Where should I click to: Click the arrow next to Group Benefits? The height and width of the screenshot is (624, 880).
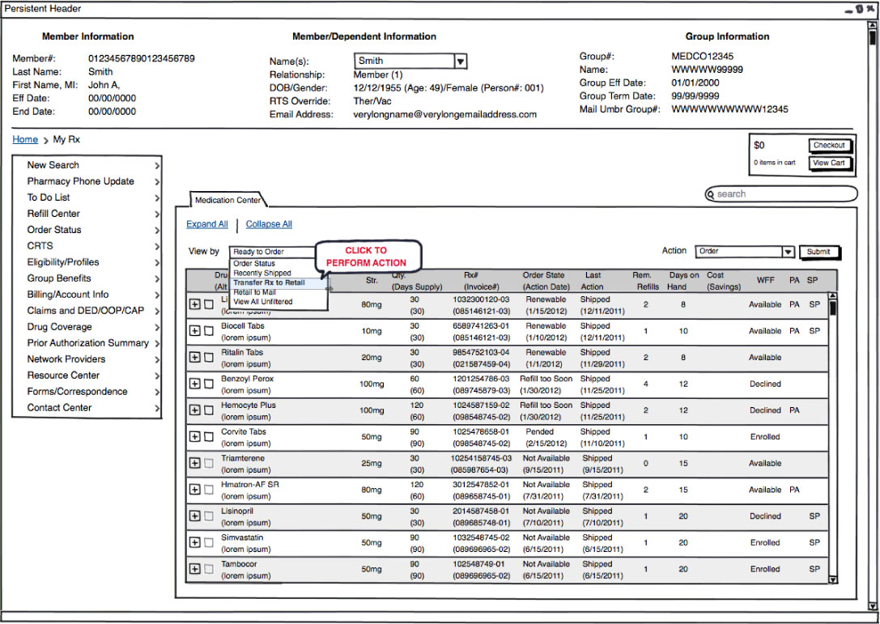[x=156, y=279]
